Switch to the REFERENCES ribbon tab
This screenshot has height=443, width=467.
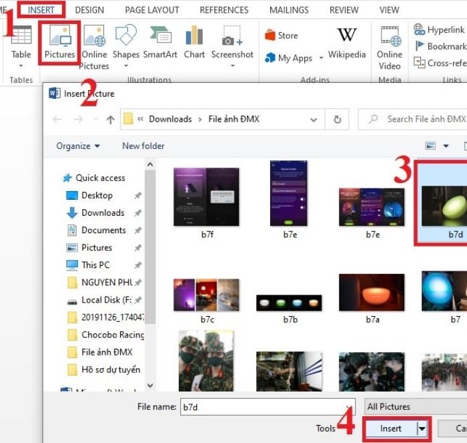(224, 10)
